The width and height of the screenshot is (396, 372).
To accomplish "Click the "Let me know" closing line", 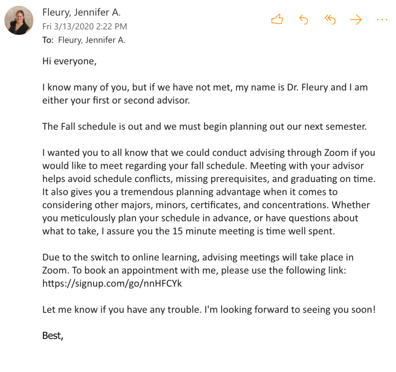I will click(x=209, y=309).
